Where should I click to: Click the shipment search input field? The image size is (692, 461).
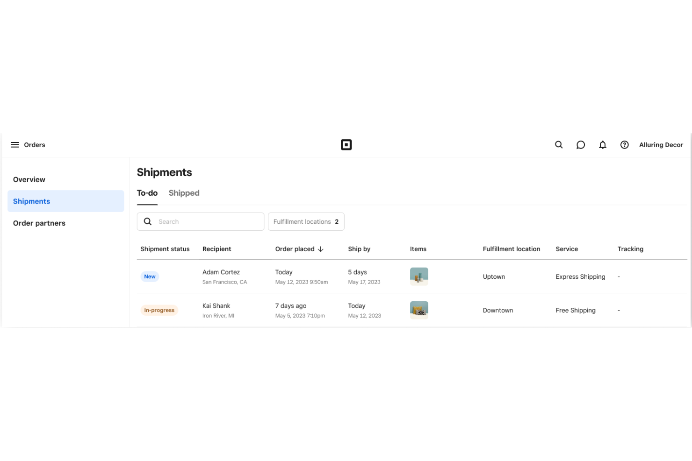click(206, 221)
